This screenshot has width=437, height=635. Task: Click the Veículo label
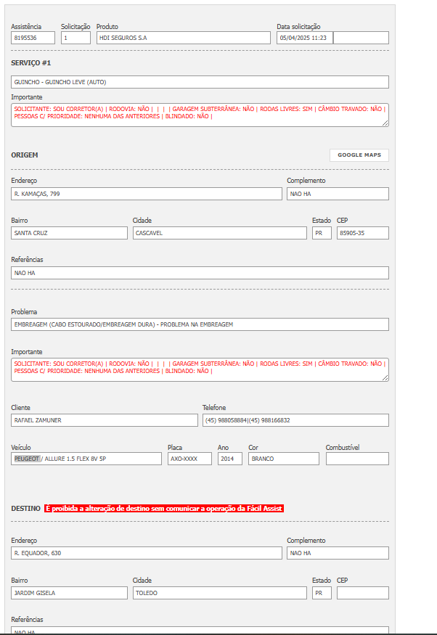point(21,447)
